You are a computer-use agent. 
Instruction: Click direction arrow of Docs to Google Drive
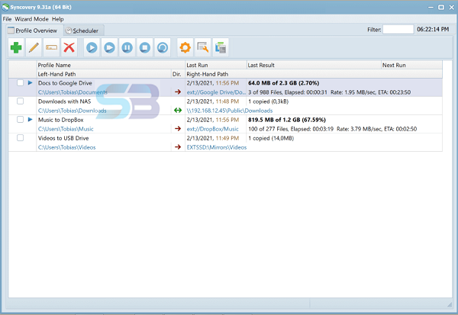(x=178, y=92)
